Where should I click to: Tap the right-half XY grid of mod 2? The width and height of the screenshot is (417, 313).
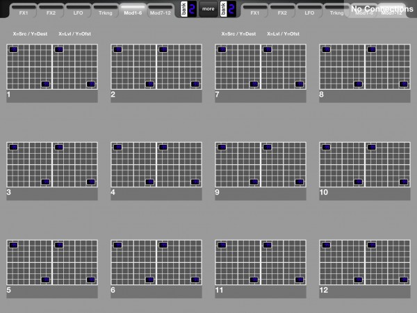pos(179,67)
